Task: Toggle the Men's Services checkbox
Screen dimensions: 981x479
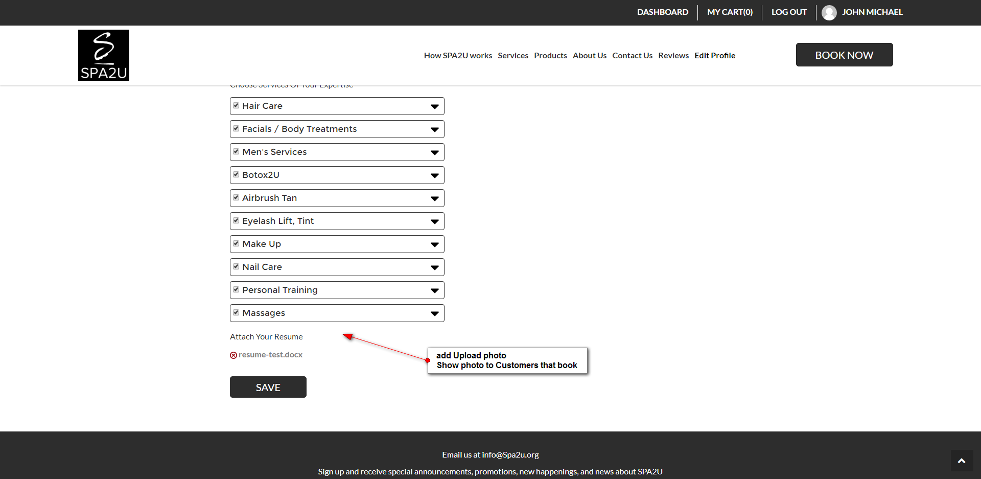Action: pyautogui.click(x=236, y=151)
